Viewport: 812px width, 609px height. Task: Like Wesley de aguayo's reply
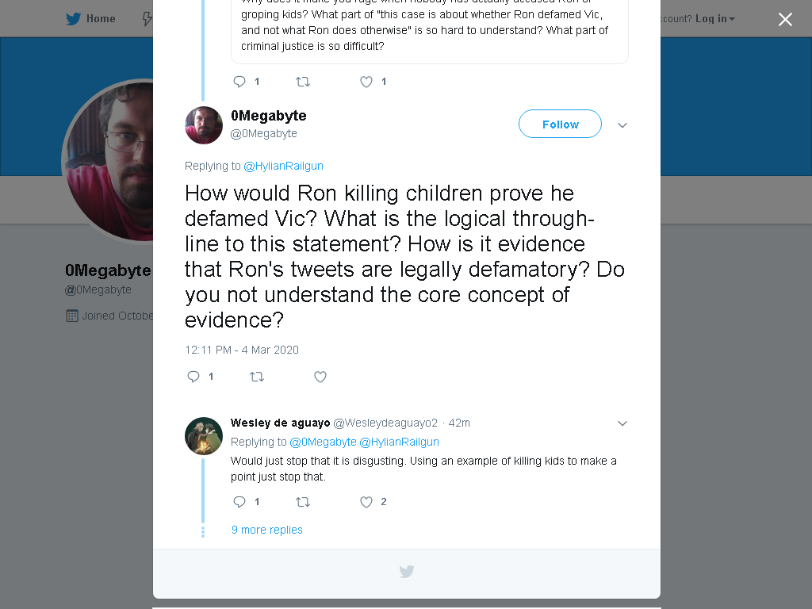pos(366,502)
